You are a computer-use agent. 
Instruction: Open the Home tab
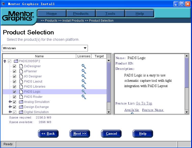tap(52, 14)
